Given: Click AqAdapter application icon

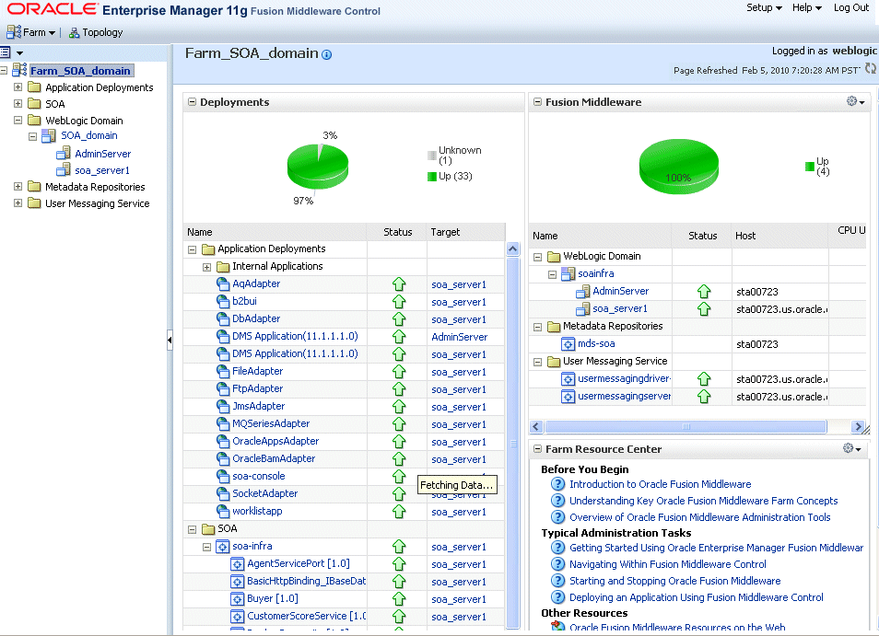Looking at the screenshot, I should (x=223, y=283).
